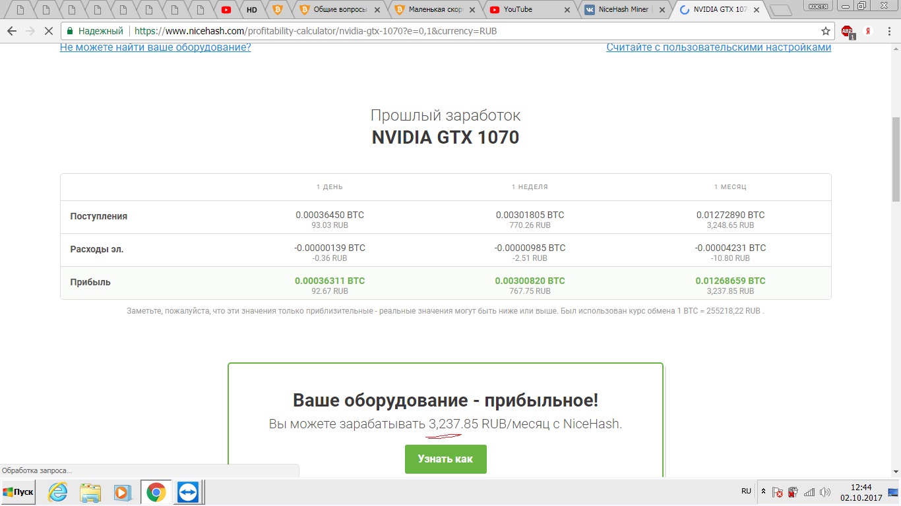
Task: Open Windows Media Player from the taskbar
Action: click(x=122, y=492)
